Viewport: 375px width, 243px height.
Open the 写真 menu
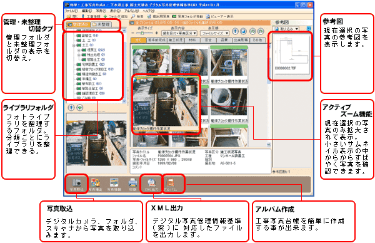click(x=101, y=11)
